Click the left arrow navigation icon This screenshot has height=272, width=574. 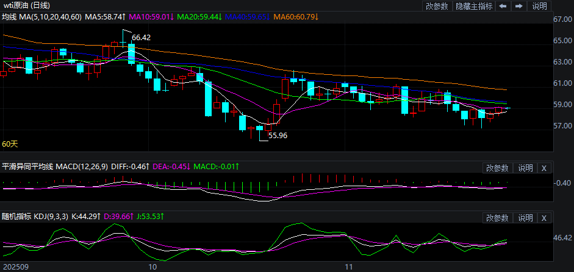(503, 6)
